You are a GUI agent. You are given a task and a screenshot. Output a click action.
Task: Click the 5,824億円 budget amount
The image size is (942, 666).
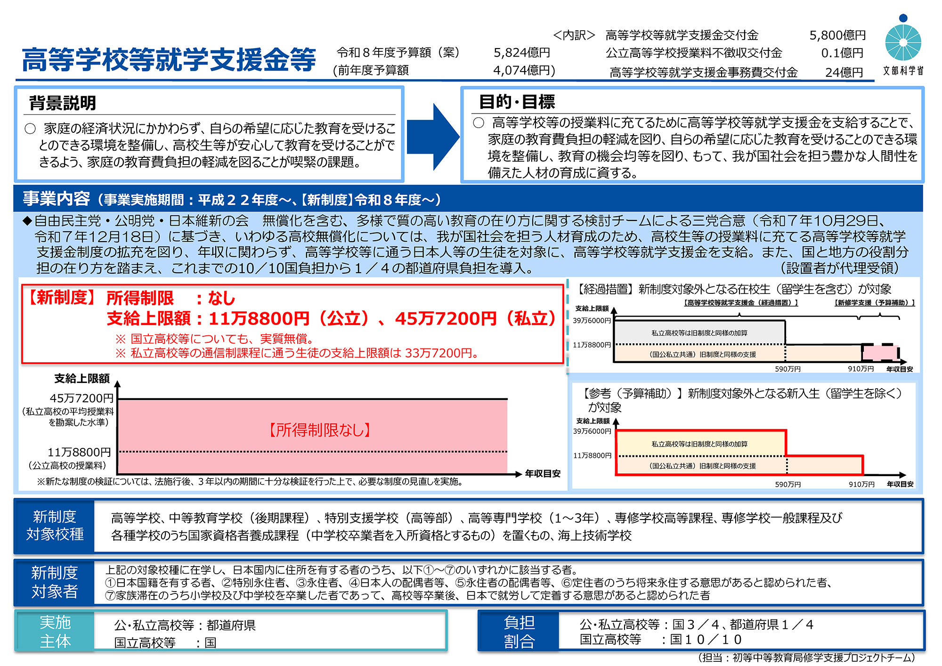tap(521, 53)
